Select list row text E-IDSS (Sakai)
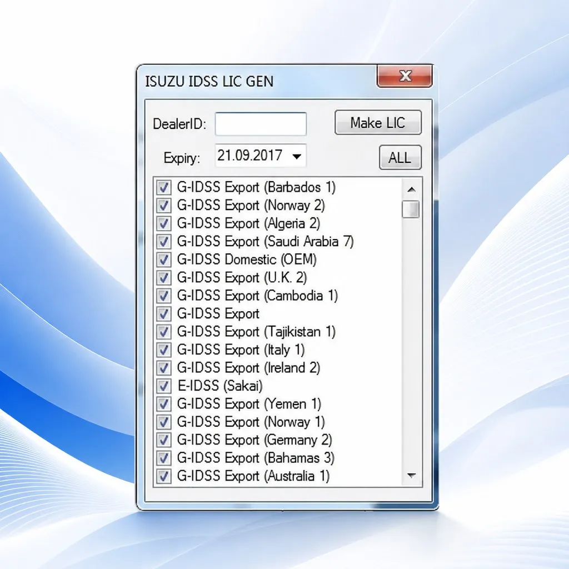Image resolution: width=569 pixels, height=569 pixels. 220,386
